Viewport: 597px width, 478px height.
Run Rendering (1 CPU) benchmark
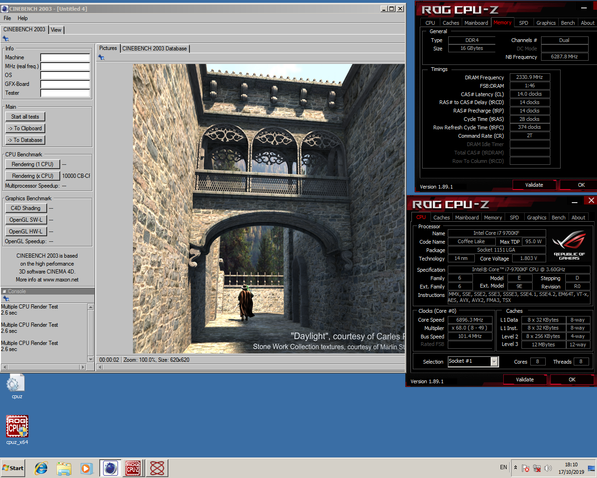[33, 164]
